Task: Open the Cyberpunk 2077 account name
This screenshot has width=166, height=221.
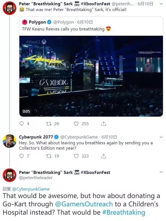Action: pyautogui.click(x=36, y=137)
